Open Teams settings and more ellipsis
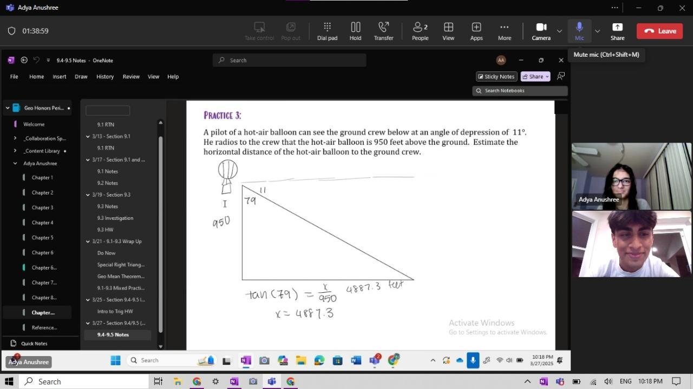Viewport: 693px width, 389px height. click(x=614, y=8)
